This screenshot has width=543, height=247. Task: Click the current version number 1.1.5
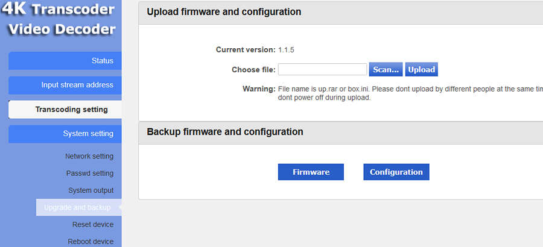tap(286, 50)
